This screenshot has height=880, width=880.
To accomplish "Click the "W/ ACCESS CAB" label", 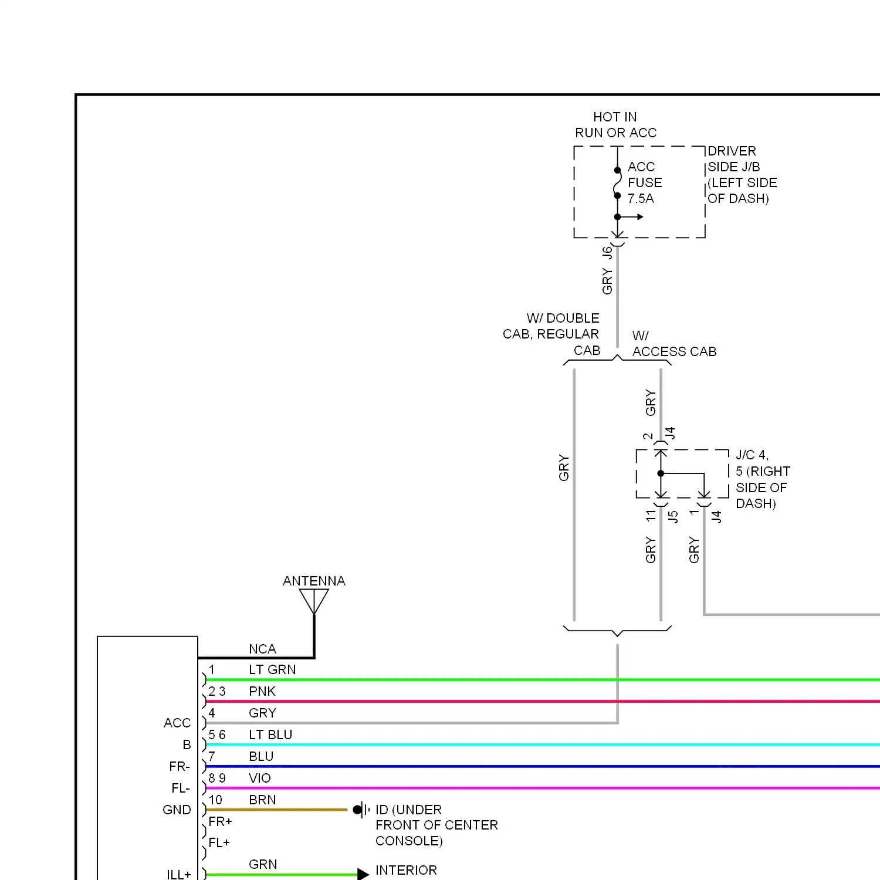I will point(674,344).
